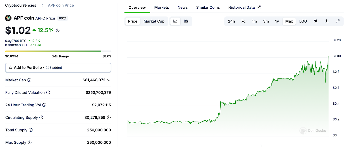
Task: Click the star icon in Add to Portfolio
Action: (x=11, y=68)
